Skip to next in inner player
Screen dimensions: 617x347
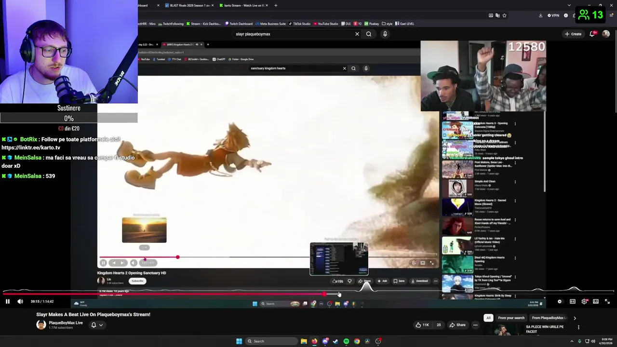point(122,263)
